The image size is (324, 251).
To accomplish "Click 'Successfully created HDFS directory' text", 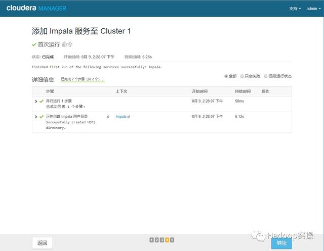I will coord(70,125).
